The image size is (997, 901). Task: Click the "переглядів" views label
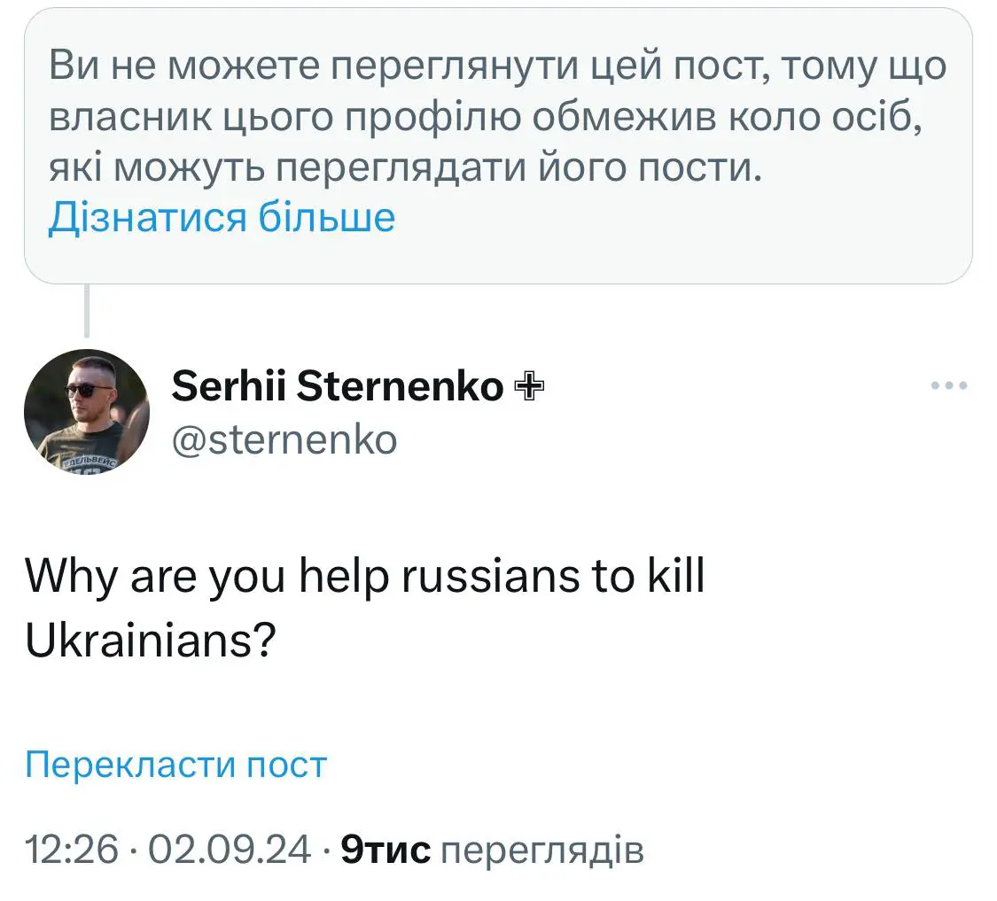point(541,851)
